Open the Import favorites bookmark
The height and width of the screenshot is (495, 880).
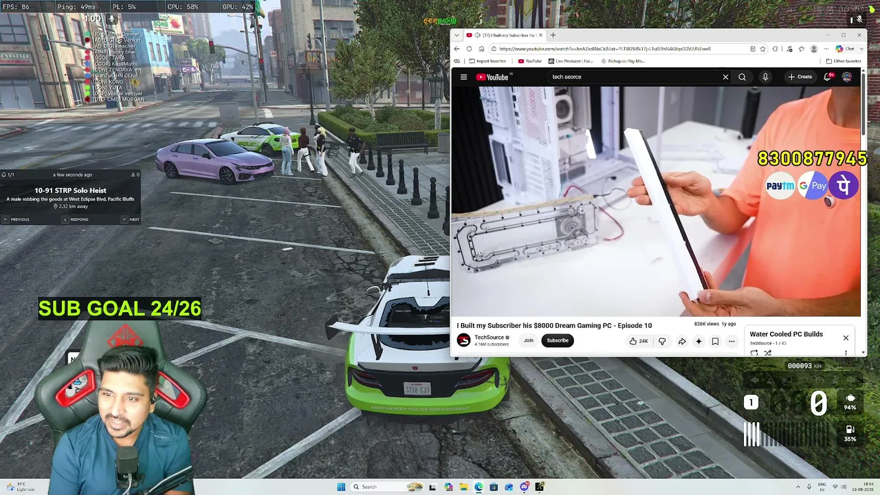[x=487, y=61]
